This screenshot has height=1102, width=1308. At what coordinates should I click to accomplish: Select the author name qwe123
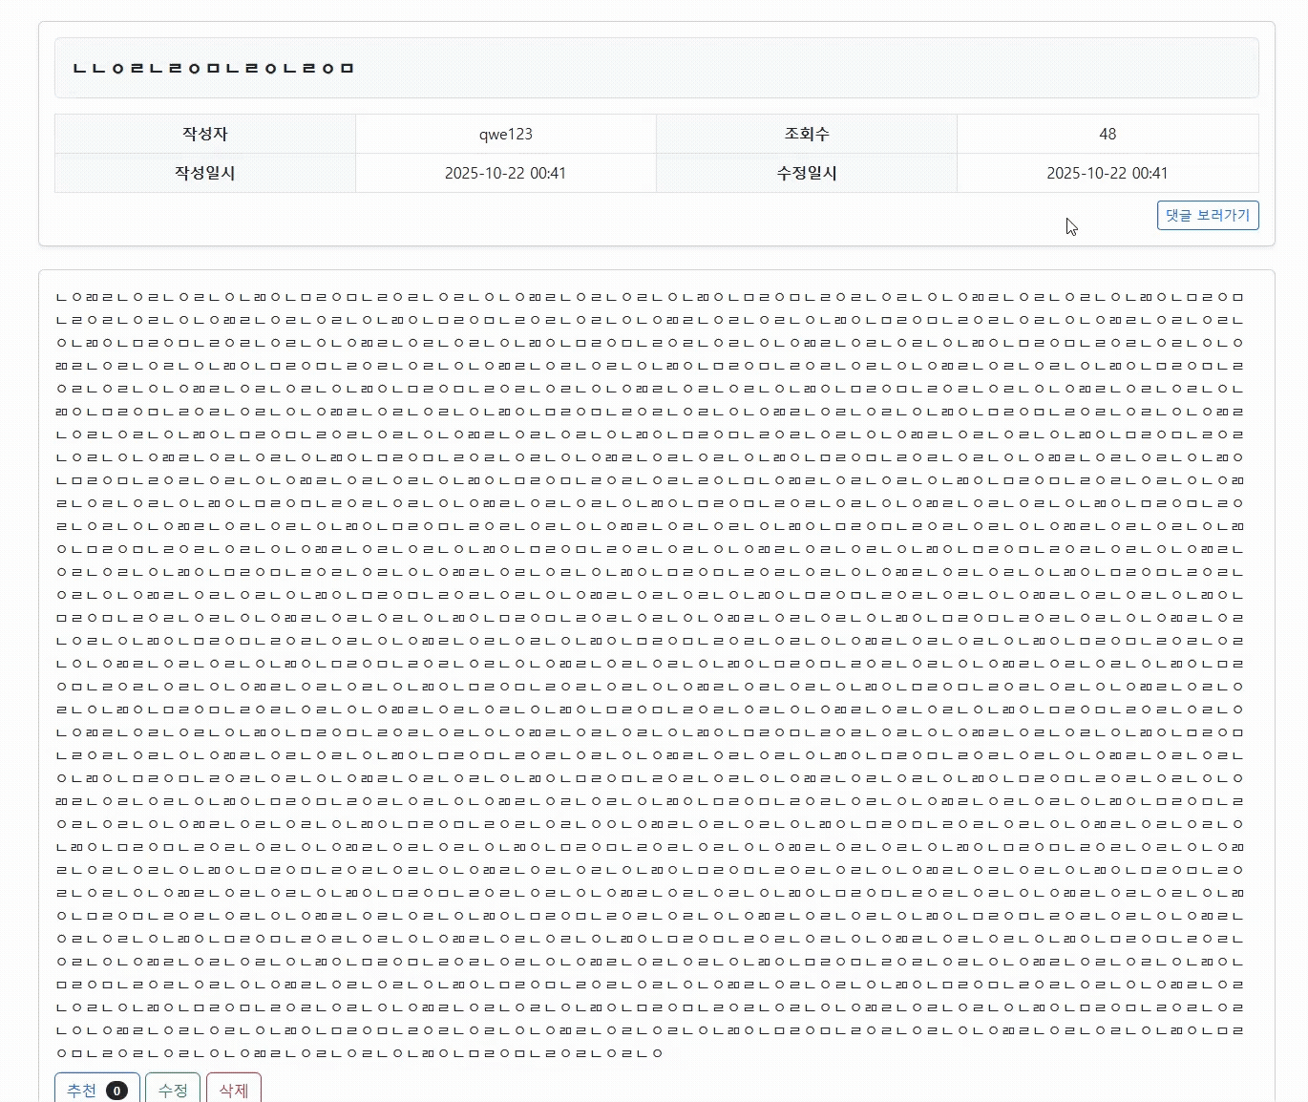coord(506,135)
